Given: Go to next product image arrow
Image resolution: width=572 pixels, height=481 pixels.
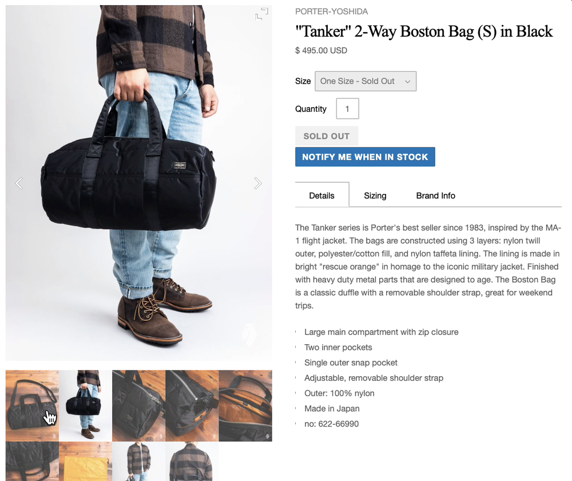Looking at the screenshot, I should point(258,183).
